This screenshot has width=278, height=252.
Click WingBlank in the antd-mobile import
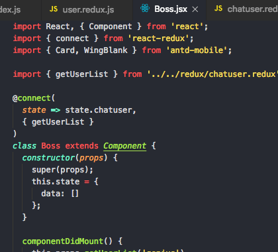[x=105, y=50]
